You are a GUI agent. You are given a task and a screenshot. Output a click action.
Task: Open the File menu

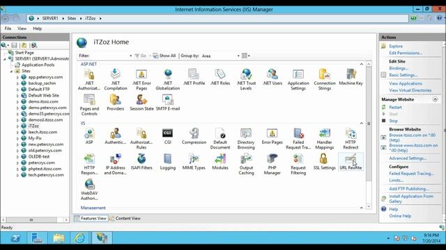point(8,28)
